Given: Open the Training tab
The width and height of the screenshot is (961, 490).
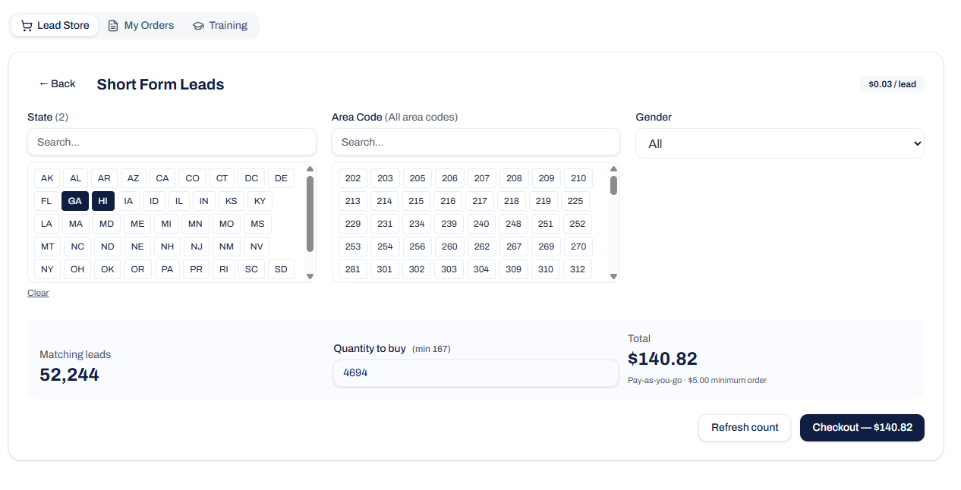Looking at the screenshot, I should pyautogui.click(x=220, y=26).
